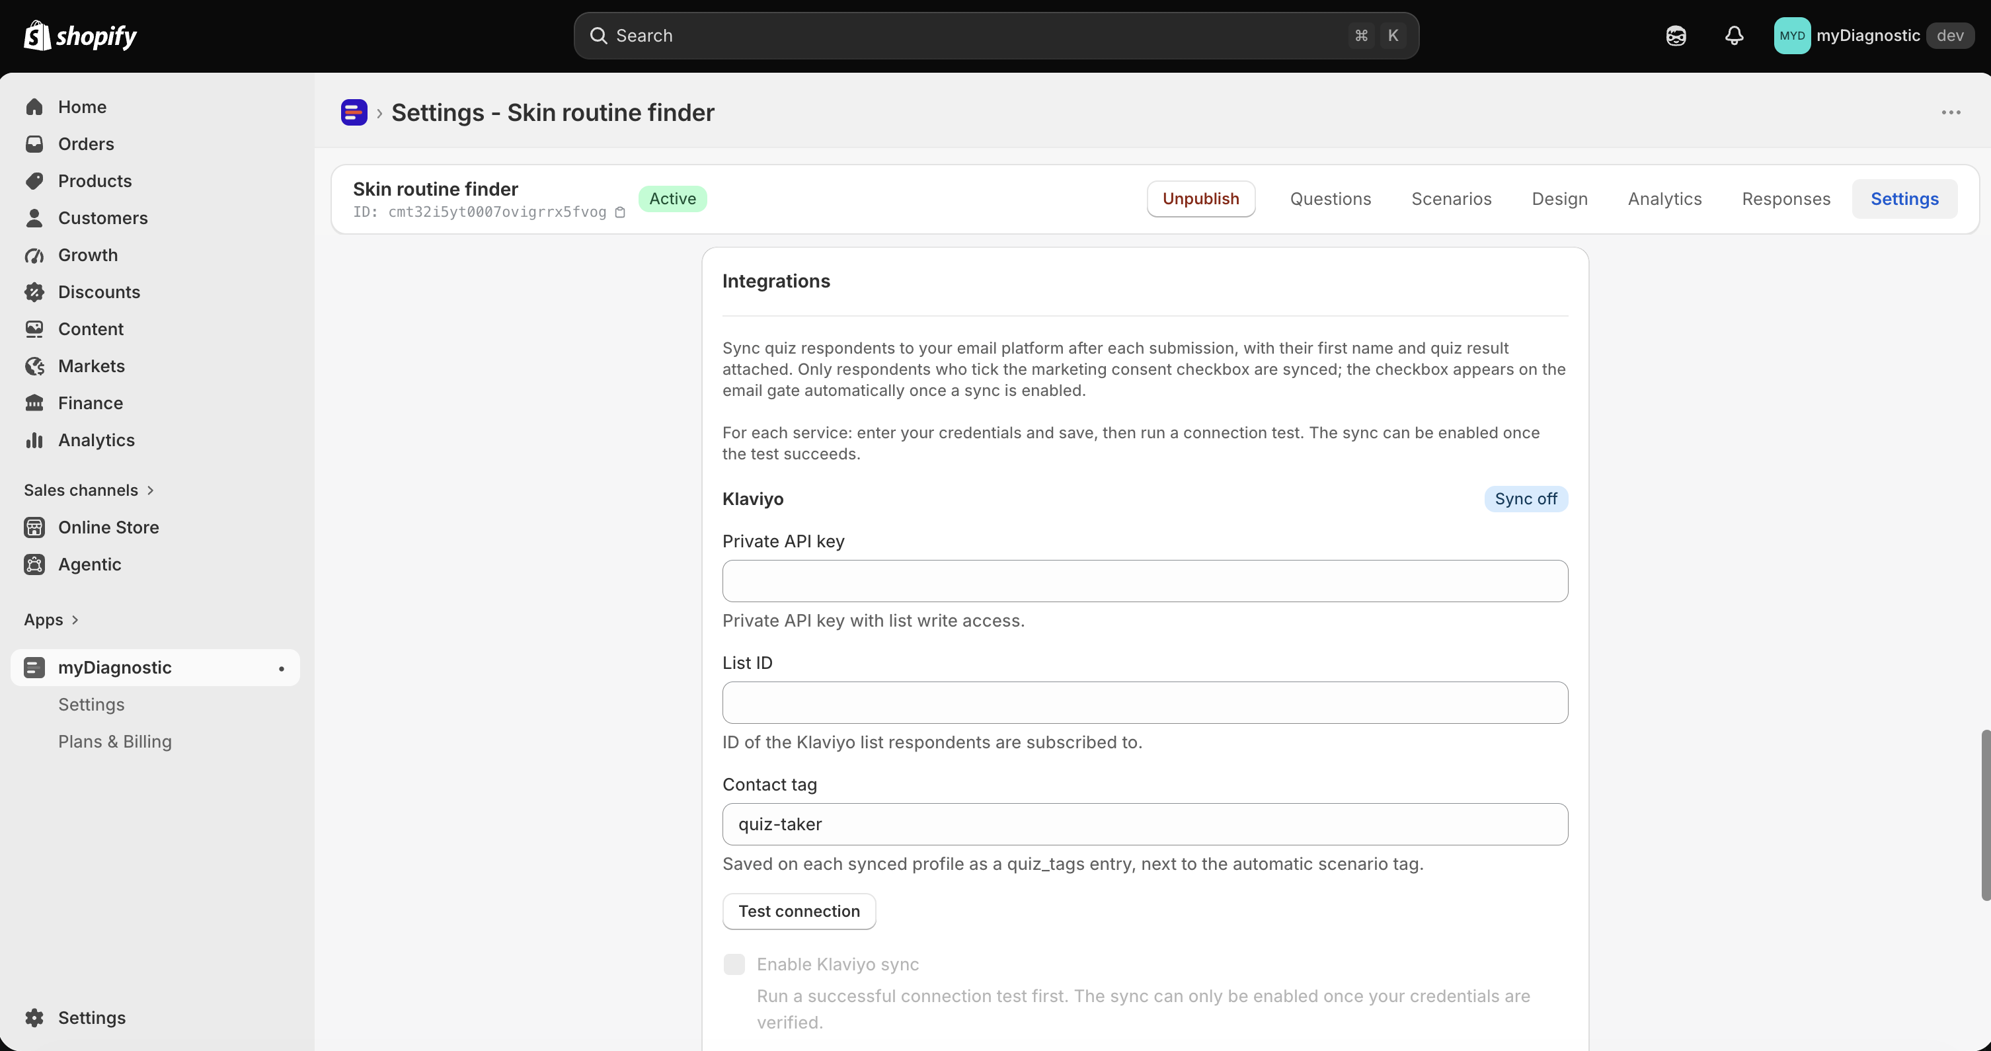
Task: Click the Agentic channel icon
Action: tap(34, 564)
